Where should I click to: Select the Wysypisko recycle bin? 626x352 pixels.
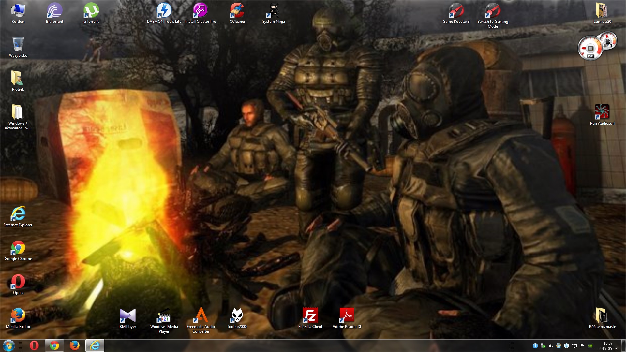(18, 47)
